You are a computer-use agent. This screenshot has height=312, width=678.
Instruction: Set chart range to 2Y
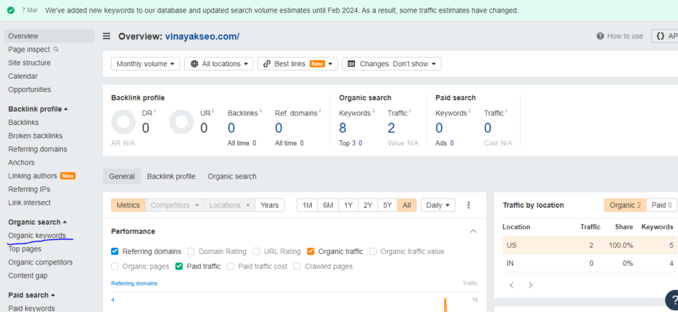coord(368,206)
